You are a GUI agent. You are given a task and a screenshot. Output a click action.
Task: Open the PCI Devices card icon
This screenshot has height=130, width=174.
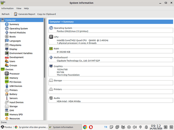click(7, 82)
